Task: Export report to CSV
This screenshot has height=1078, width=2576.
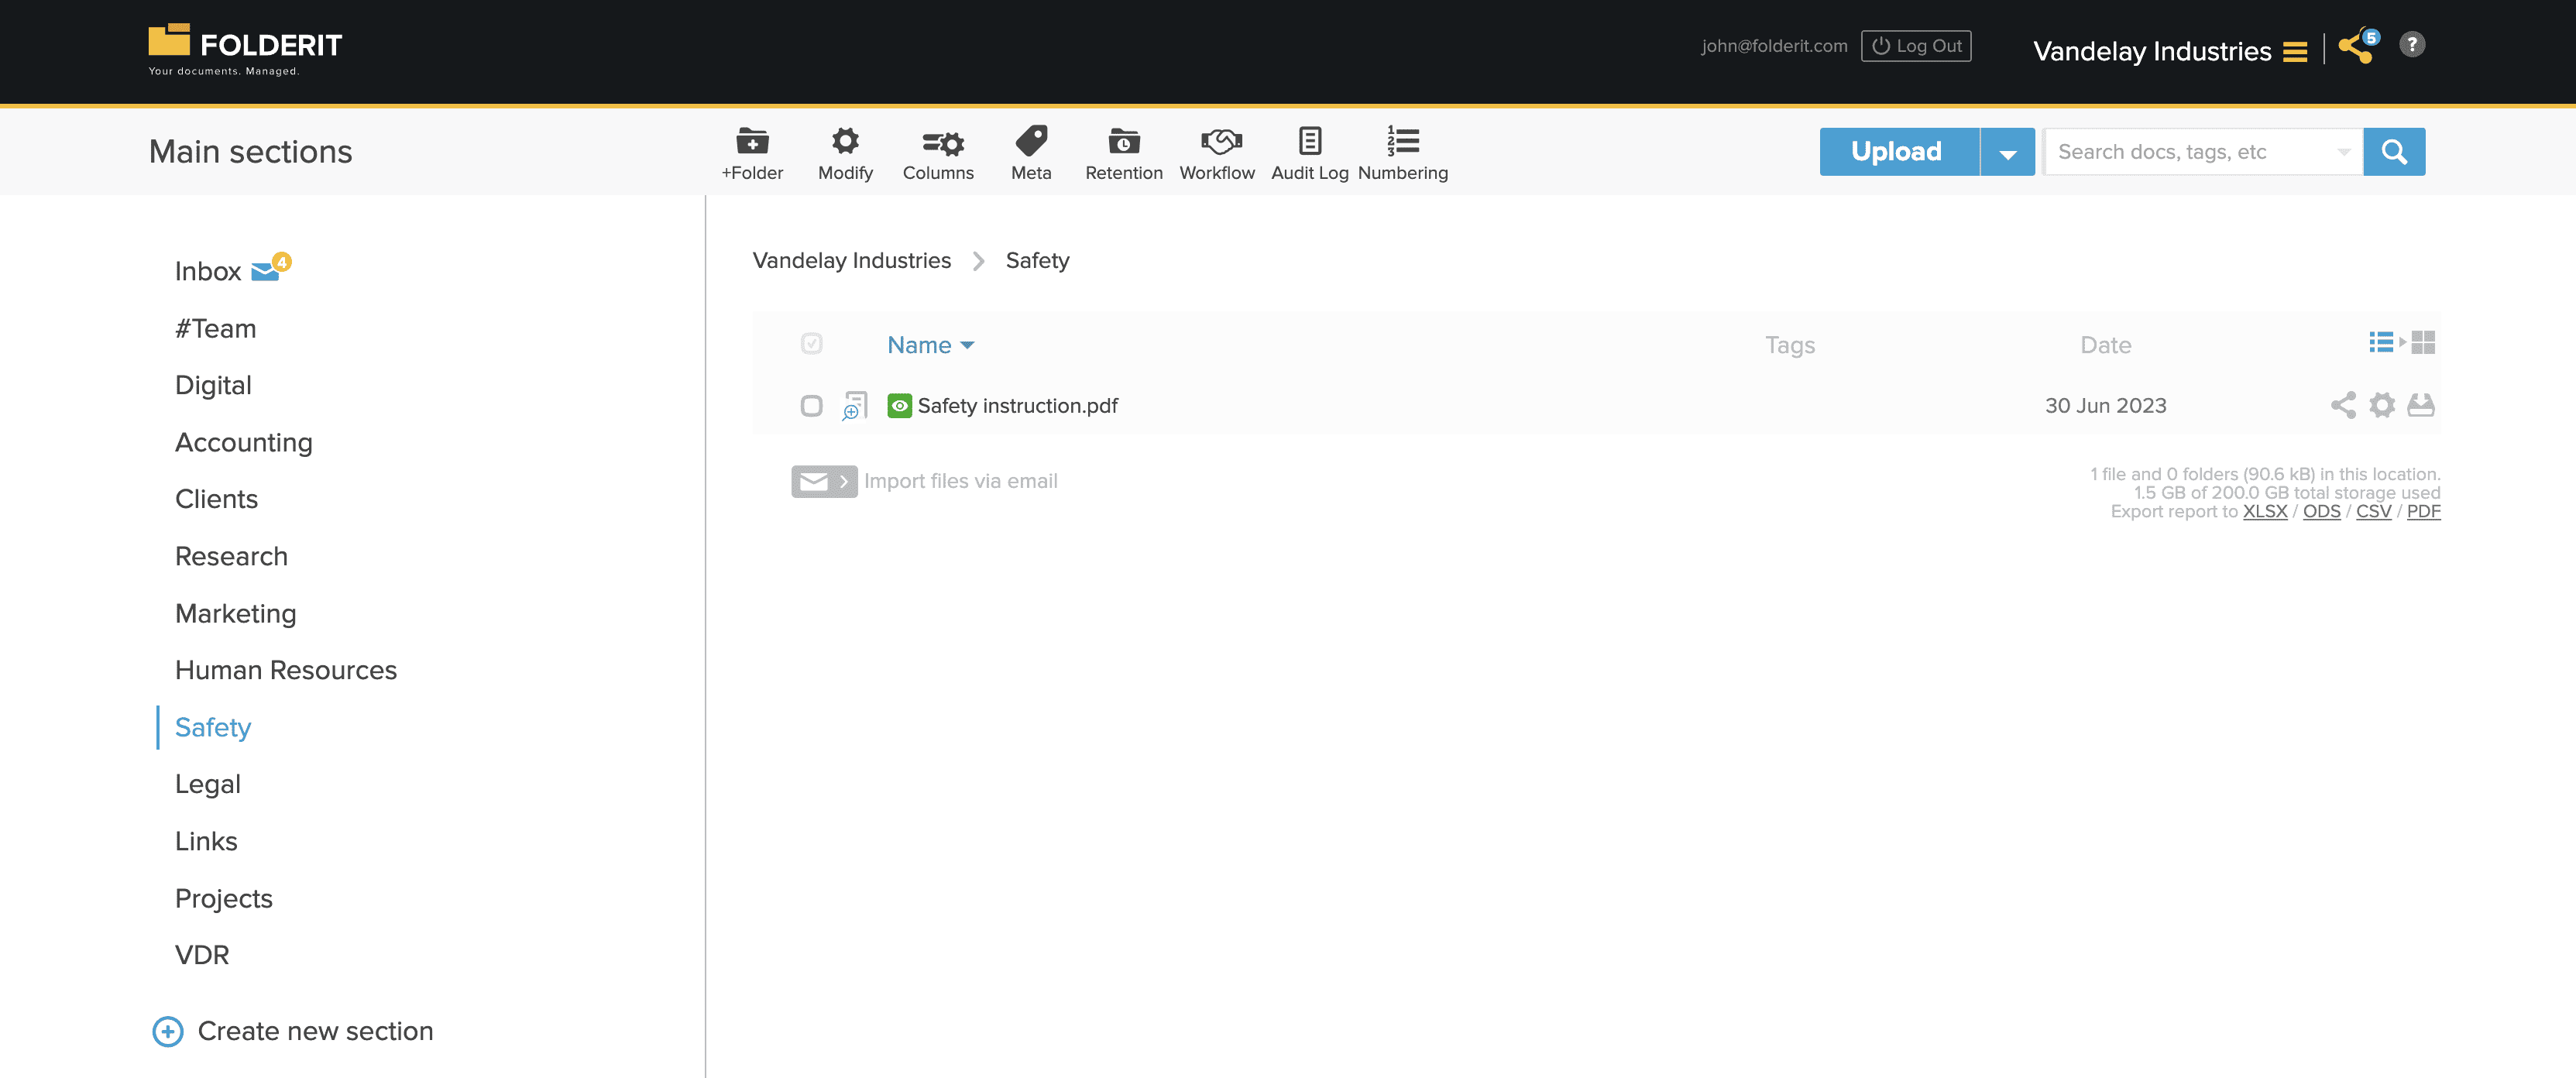Action: (2373, 511)
